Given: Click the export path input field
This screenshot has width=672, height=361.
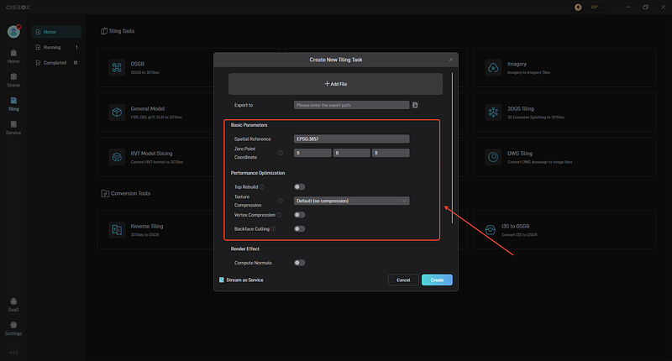Looking at the screenshot, I should [351, 105].
